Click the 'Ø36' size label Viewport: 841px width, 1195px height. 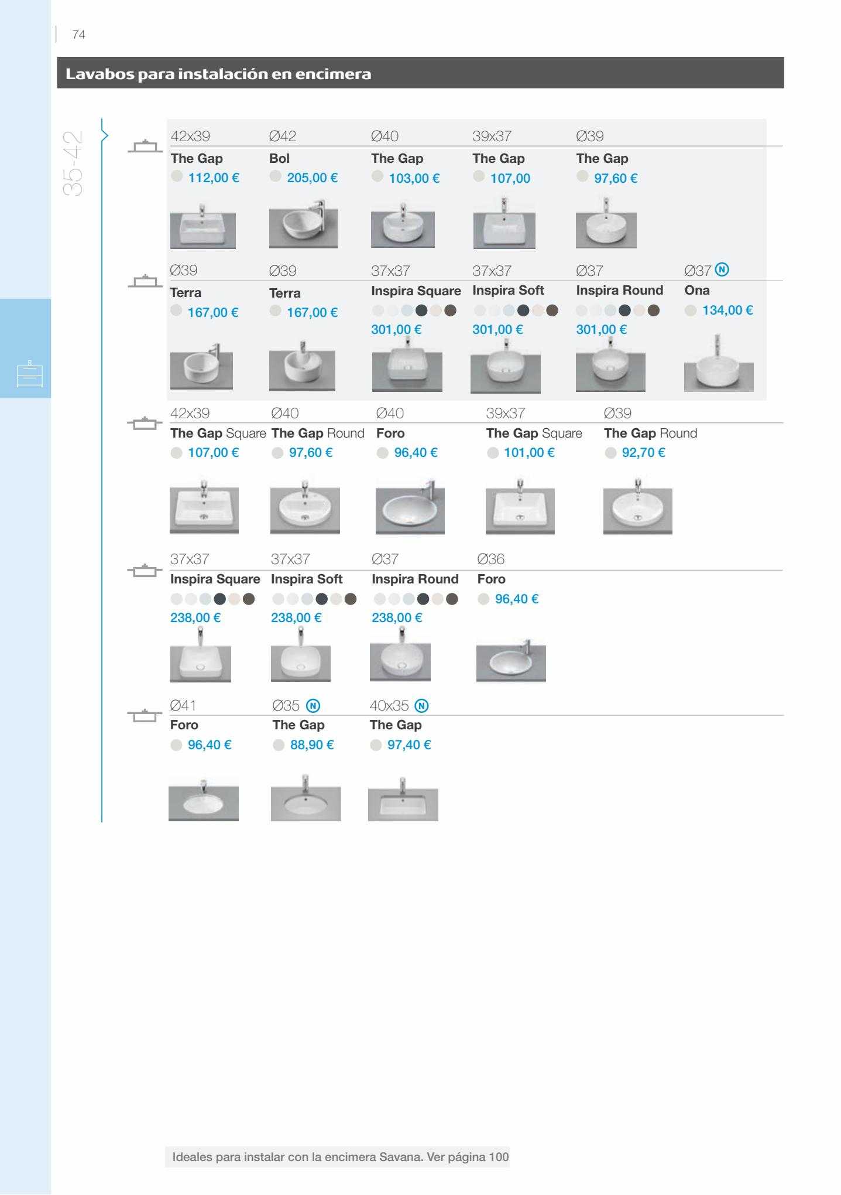(491, 559)
